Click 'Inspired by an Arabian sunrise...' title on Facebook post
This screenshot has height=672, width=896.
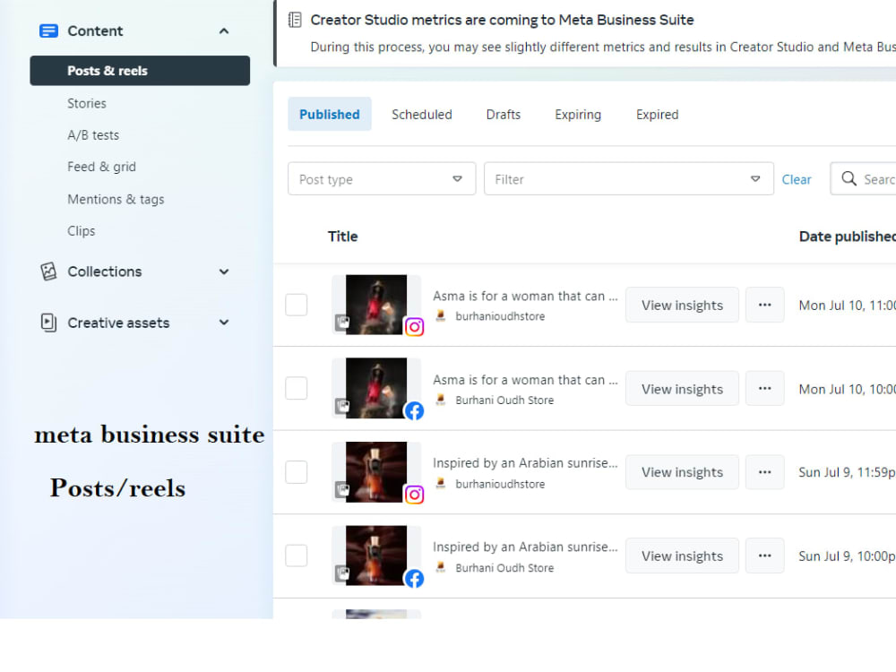525,547
